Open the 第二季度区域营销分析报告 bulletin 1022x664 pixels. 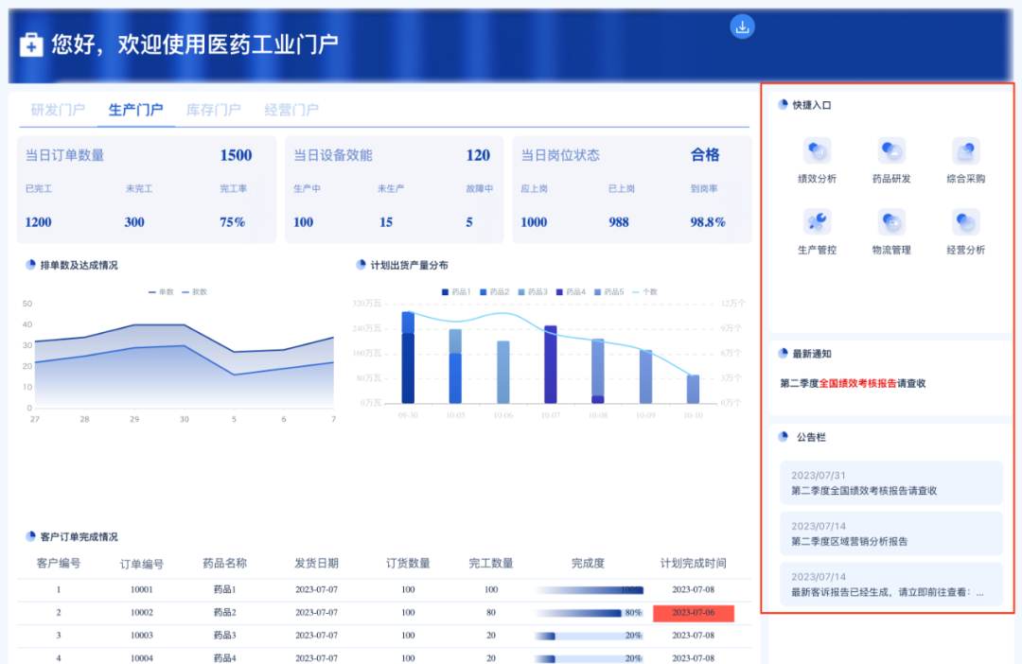(x=891, y=533)
